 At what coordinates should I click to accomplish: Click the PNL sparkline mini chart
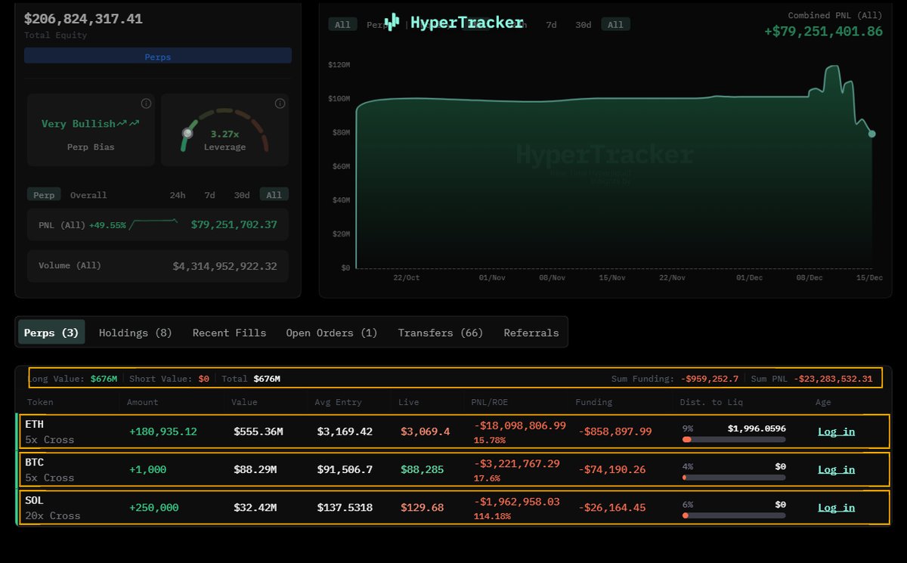click(153, 224)
